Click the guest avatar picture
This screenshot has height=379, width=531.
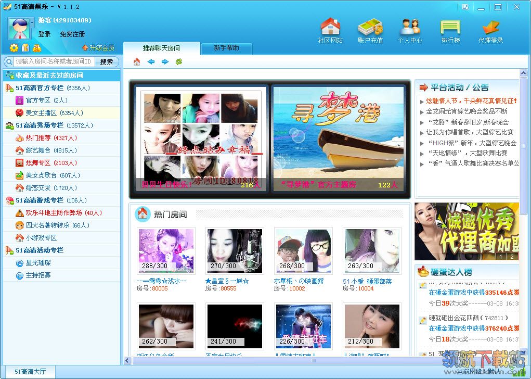point(20,29)
